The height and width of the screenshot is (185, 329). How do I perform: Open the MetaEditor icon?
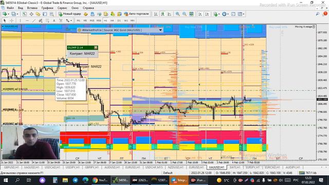tap(86, 14)
